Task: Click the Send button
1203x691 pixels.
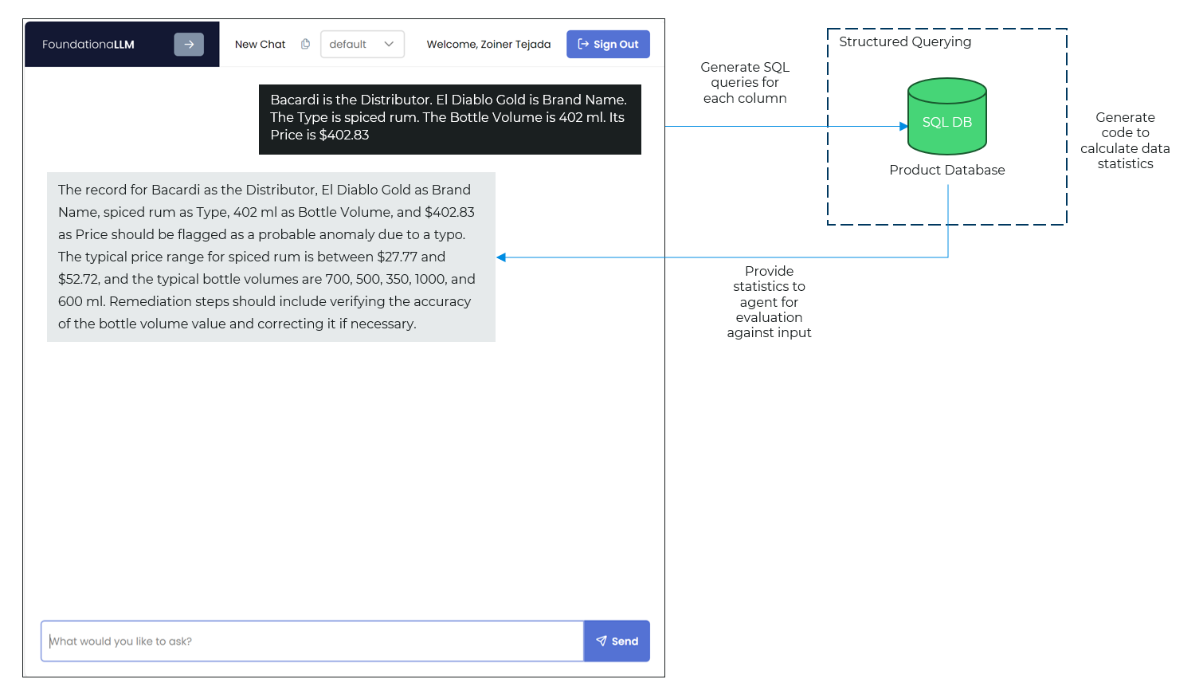Action: (x=617, y=641)
